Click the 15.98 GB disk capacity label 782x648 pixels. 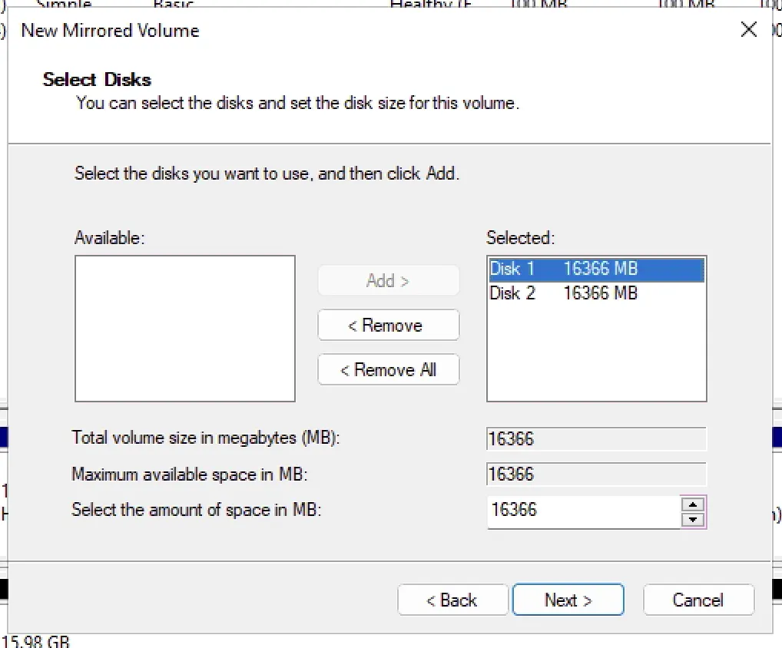[35, 640]
